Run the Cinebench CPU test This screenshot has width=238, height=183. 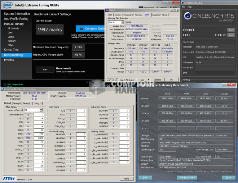pyautogui.click(x=231, y=35)
